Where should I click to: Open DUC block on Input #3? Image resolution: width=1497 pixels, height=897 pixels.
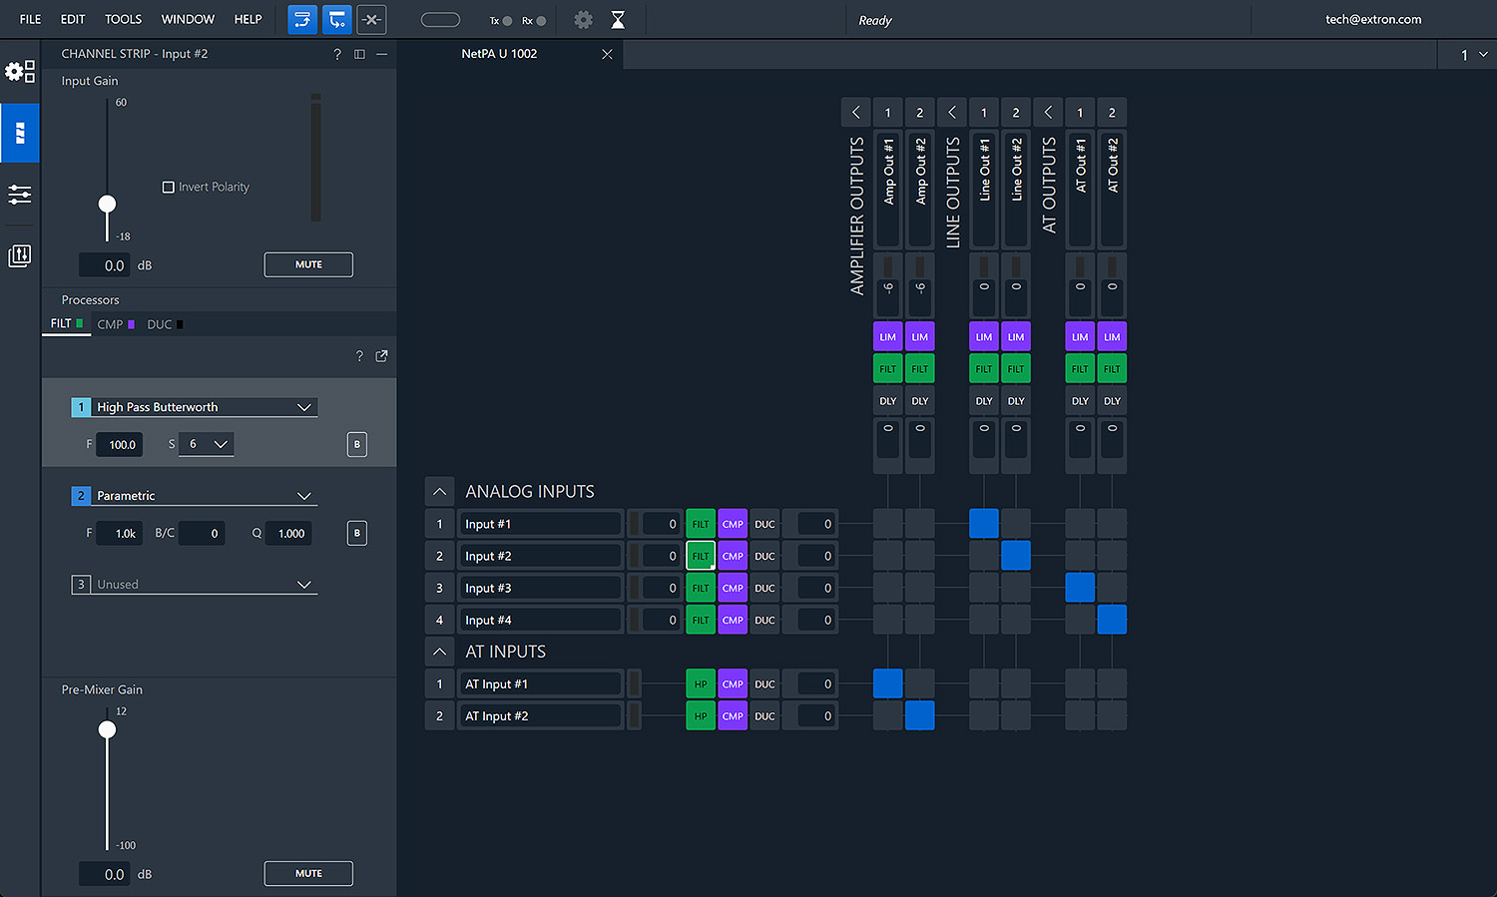[764, 588]
